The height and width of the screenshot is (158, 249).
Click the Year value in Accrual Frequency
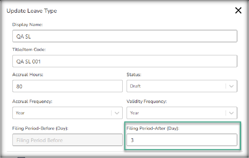coord(20,113)
